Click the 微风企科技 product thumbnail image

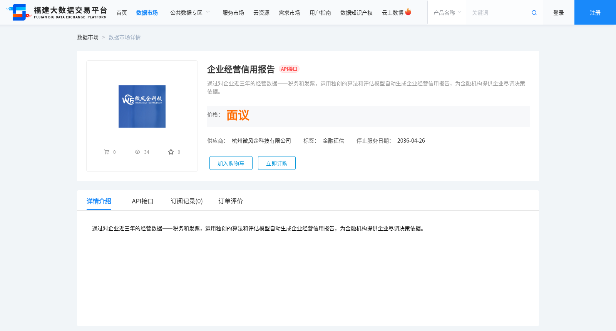142,106
